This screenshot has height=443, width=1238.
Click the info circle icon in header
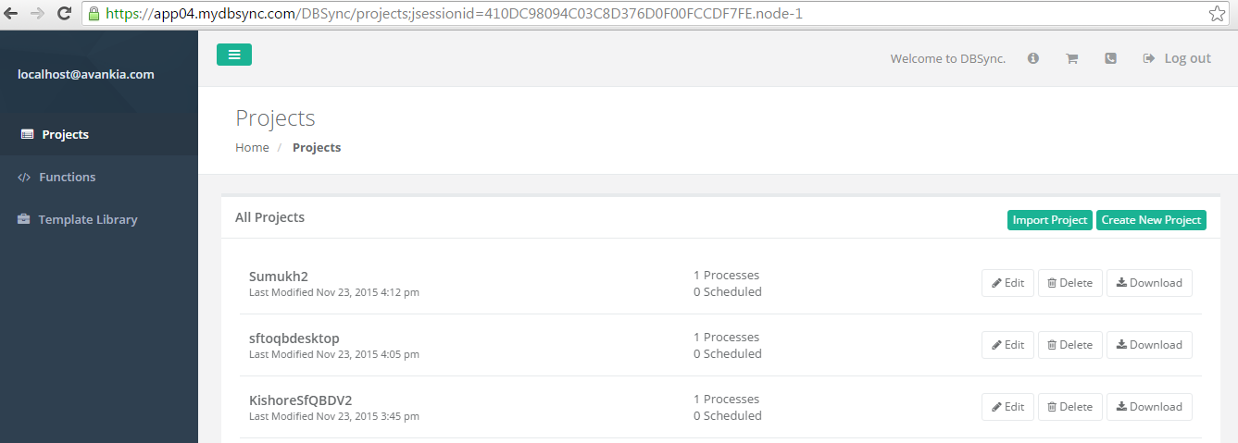[1033, 58]
